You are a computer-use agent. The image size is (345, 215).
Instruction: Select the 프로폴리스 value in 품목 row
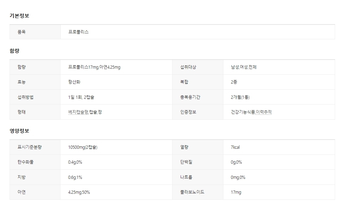click(x=78, y=32)
